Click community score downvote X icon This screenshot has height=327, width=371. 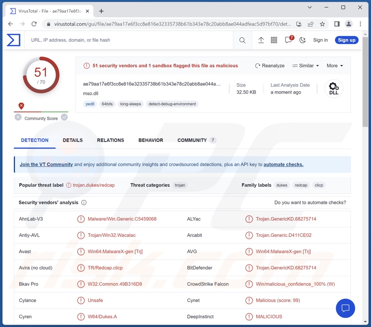(18, 117)
